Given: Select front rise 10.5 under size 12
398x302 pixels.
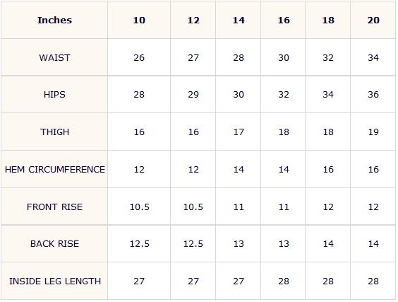Looking at the screenshot, I should [x=193, y=207].
